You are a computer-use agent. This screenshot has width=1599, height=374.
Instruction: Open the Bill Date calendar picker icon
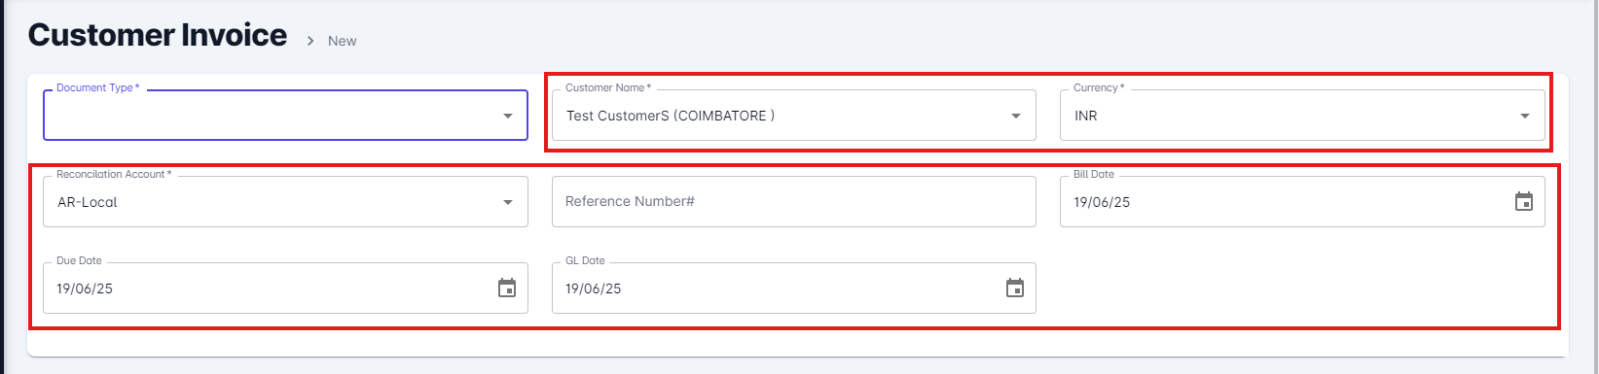tap(1524, 202)
